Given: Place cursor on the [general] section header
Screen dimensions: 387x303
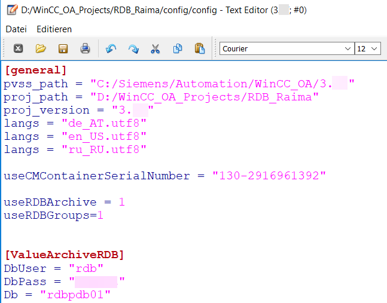Looking at the screenshot, I should click(x=35, y=71).
